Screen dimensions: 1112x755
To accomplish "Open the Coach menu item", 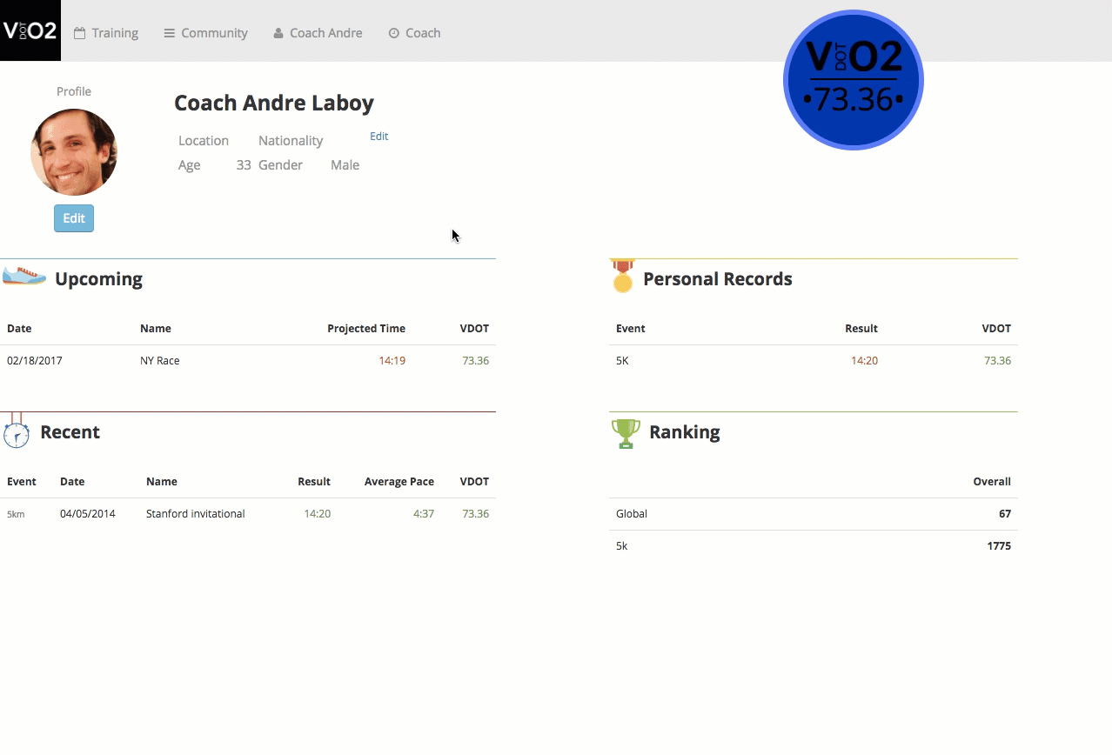I will pyautogui.click(x=414, y=33).
